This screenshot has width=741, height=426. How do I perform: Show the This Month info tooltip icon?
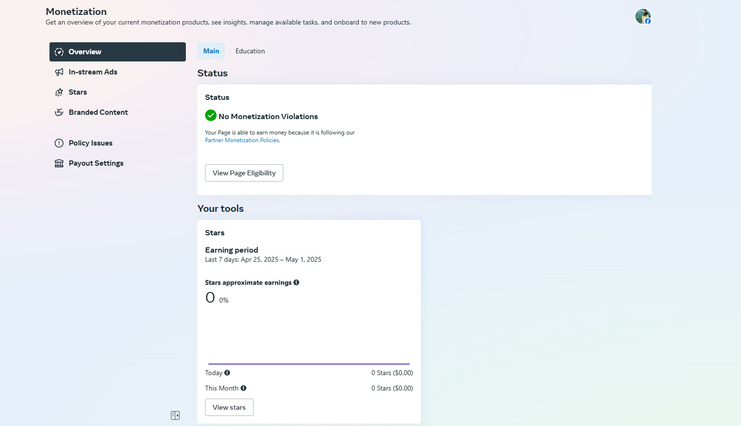coord(243,388)
